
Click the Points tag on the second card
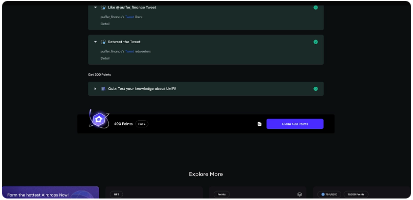click(221, 194)
